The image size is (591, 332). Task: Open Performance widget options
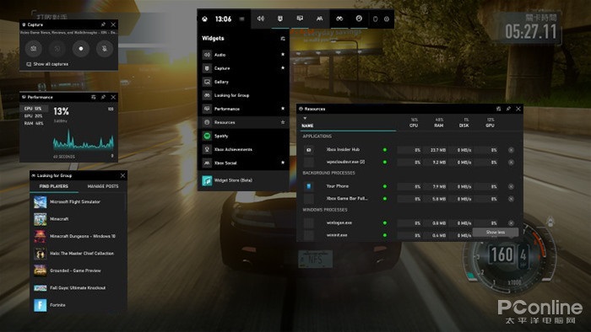[94, 97]
